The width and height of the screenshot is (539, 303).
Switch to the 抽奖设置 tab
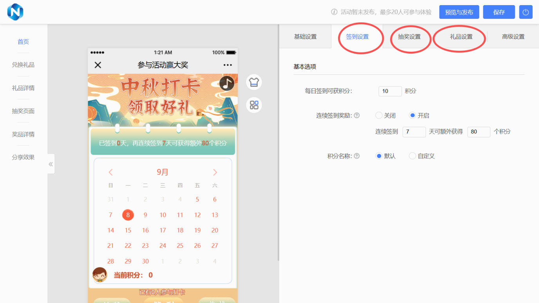pyautogui.click(x=409, y=37)
